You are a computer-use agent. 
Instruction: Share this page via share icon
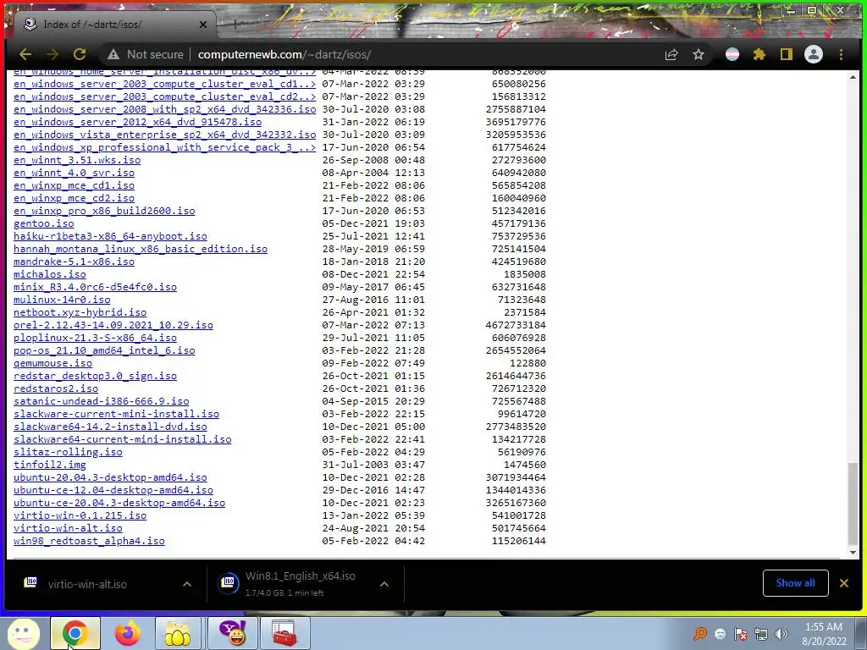671,54
